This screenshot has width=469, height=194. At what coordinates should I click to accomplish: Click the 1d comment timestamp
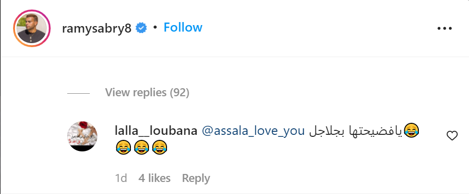pos(121,178)
